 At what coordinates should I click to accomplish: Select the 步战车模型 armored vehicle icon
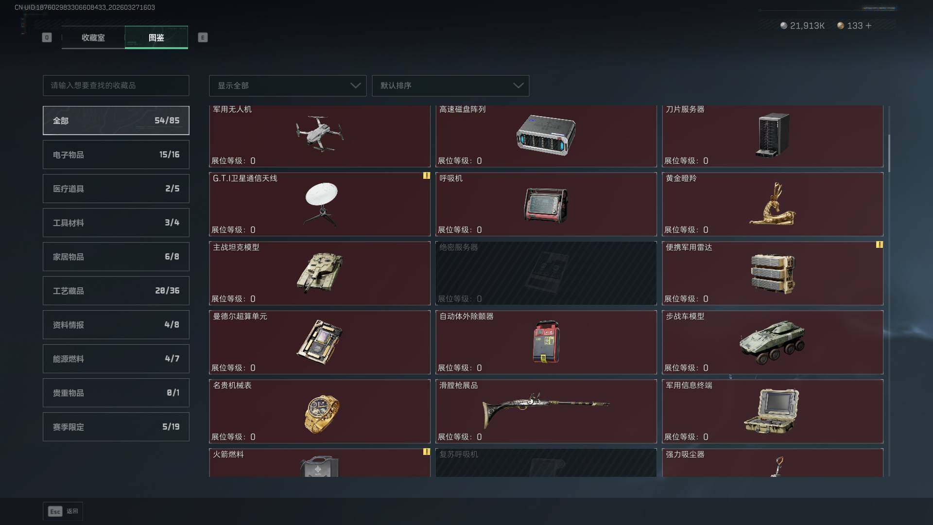click(772, 342)
